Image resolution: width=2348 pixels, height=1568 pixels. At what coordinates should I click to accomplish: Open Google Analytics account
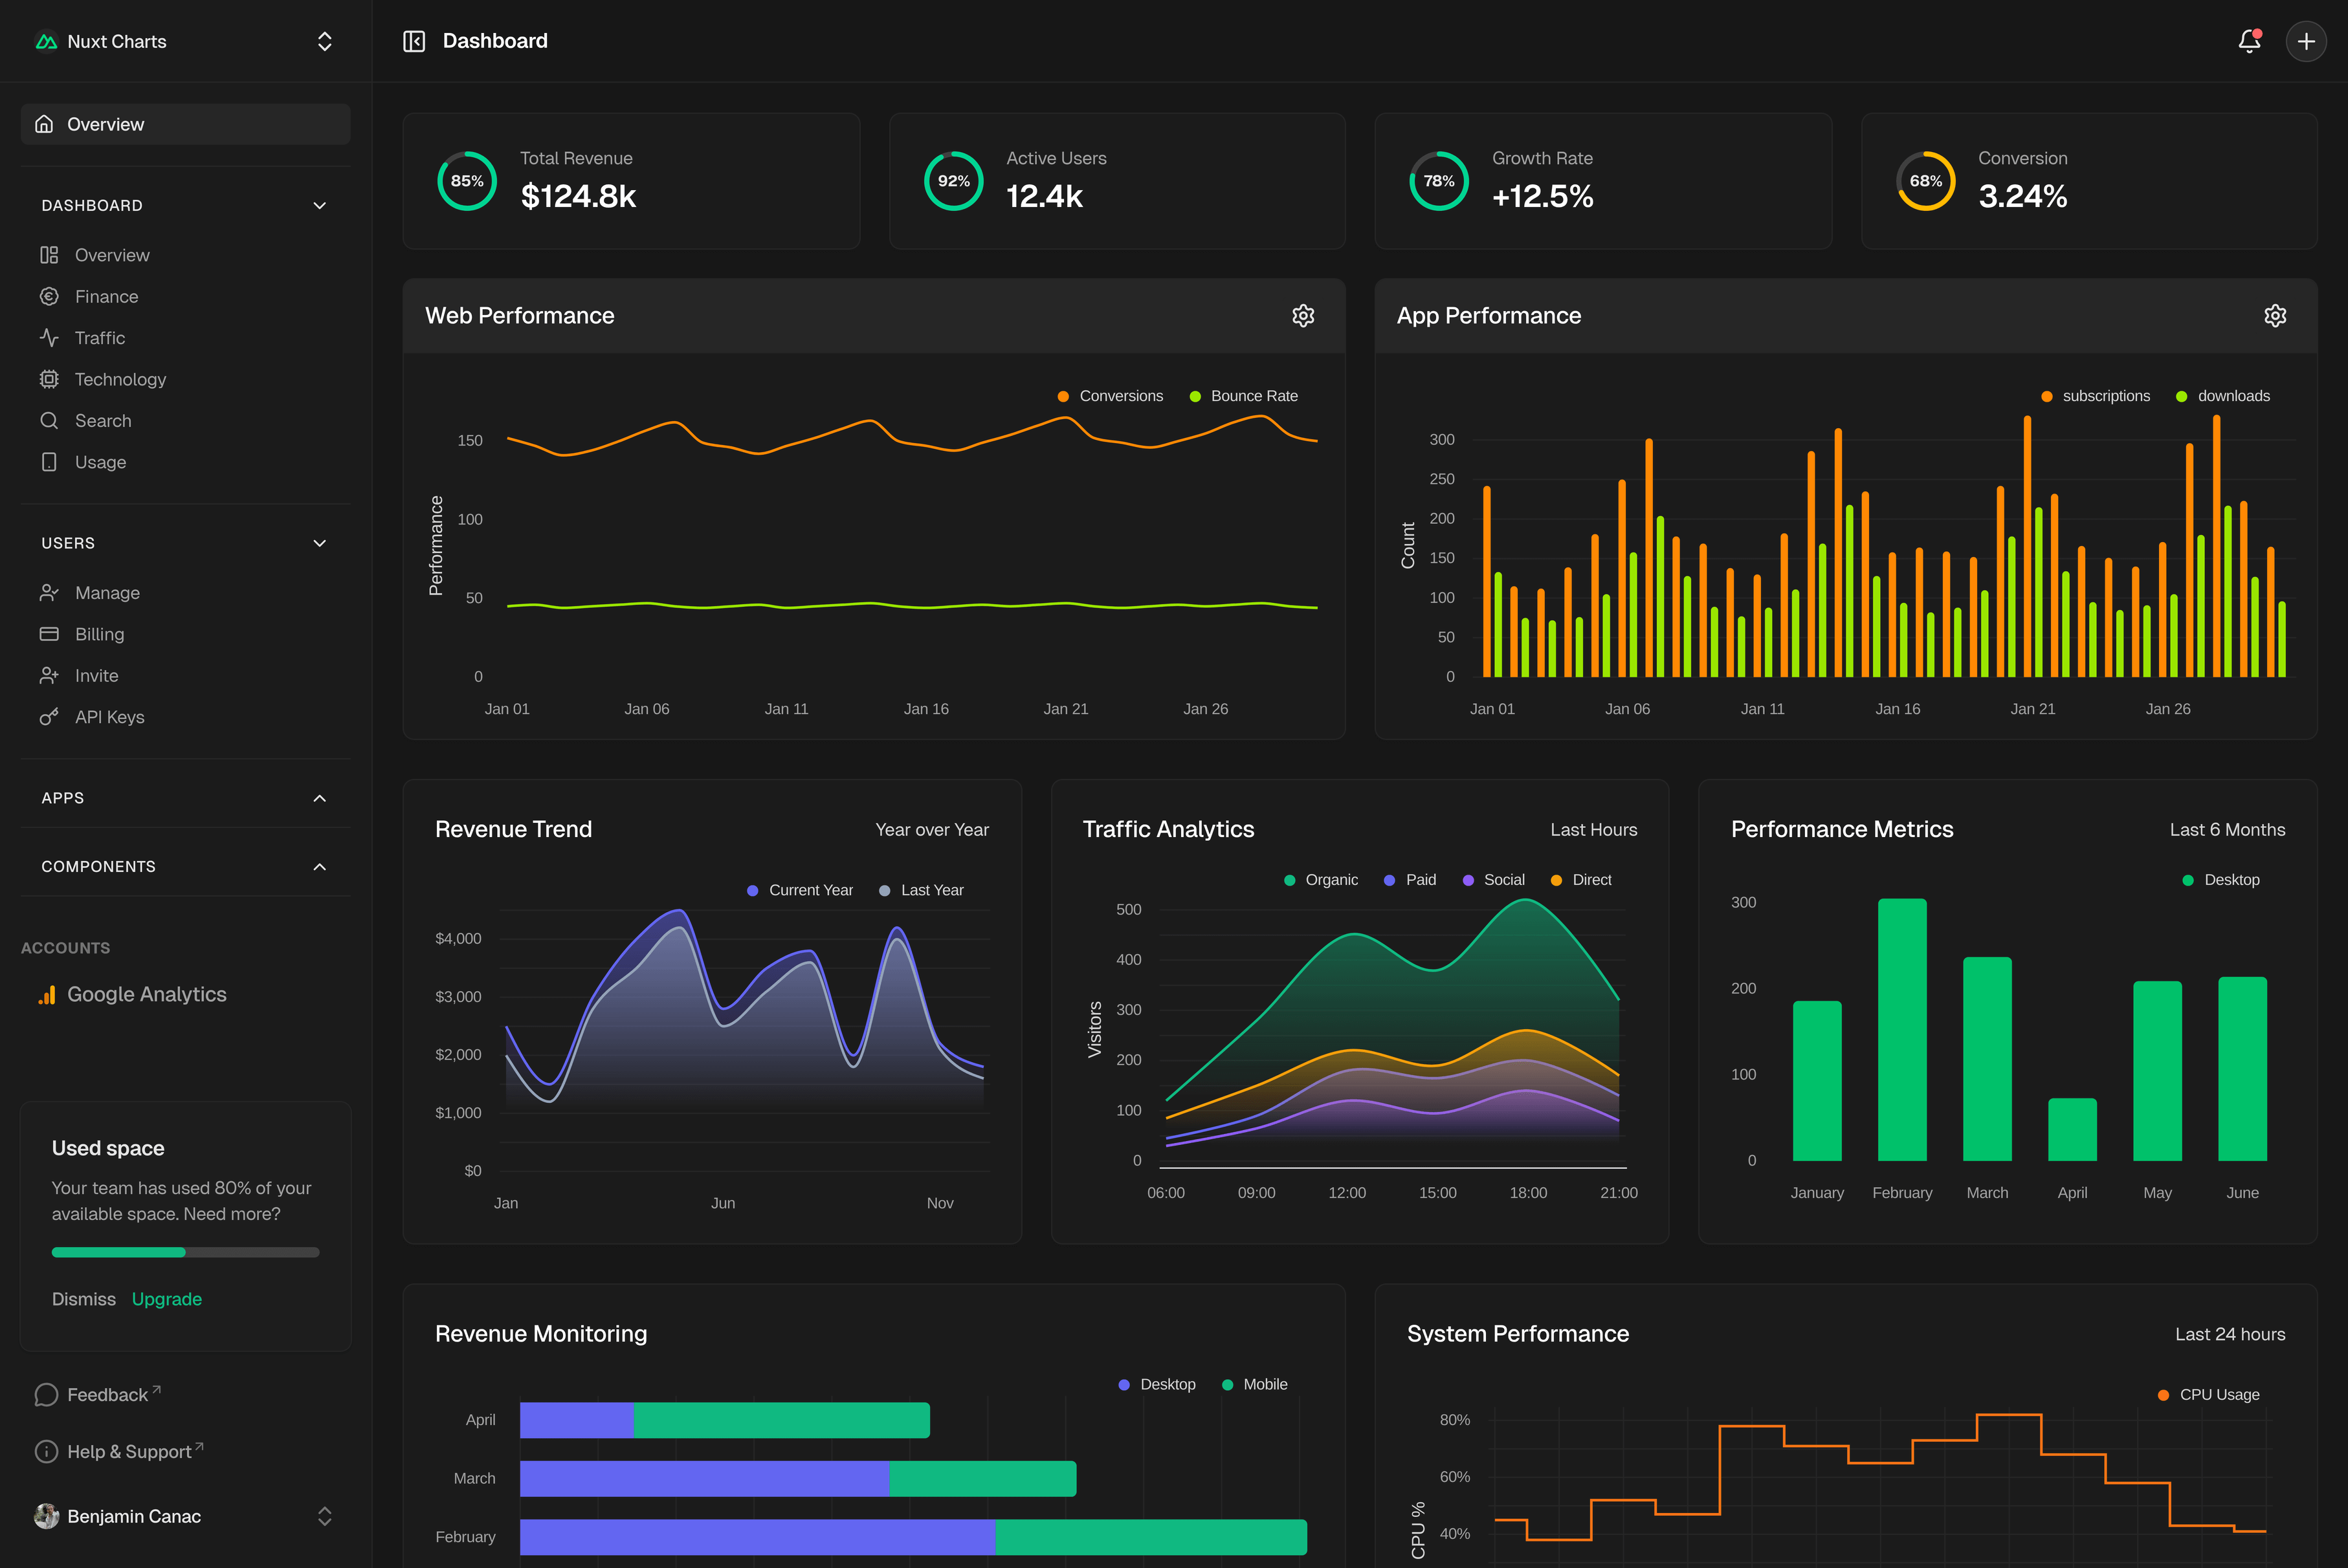tap(146, 994)
